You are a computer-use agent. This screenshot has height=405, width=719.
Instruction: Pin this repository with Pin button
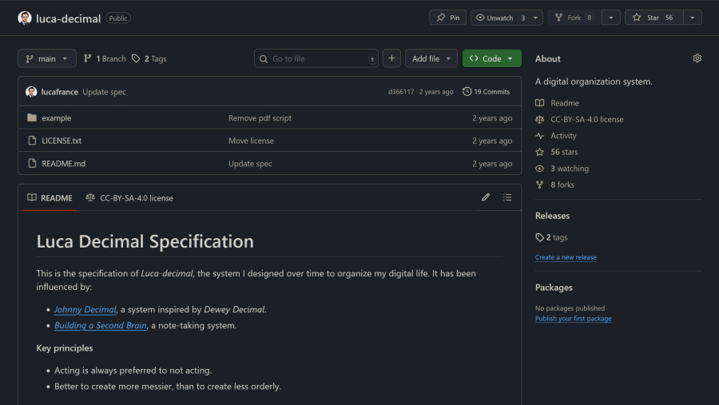pos(448,18)
